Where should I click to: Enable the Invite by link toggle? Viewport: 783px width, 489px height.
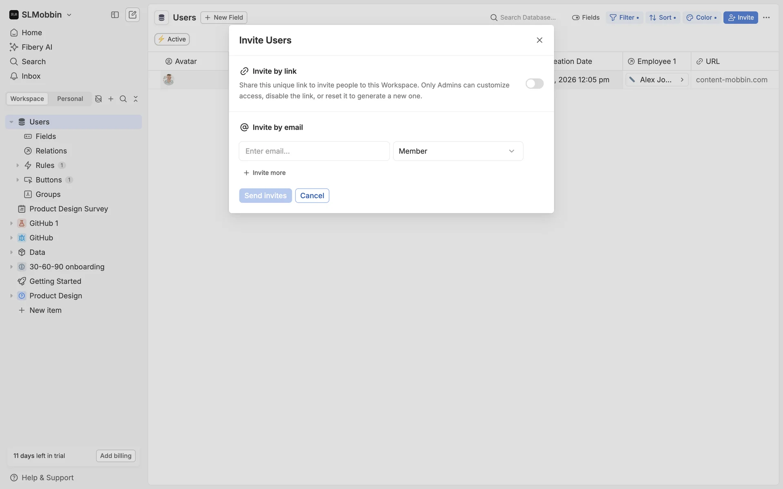point(534,84)
